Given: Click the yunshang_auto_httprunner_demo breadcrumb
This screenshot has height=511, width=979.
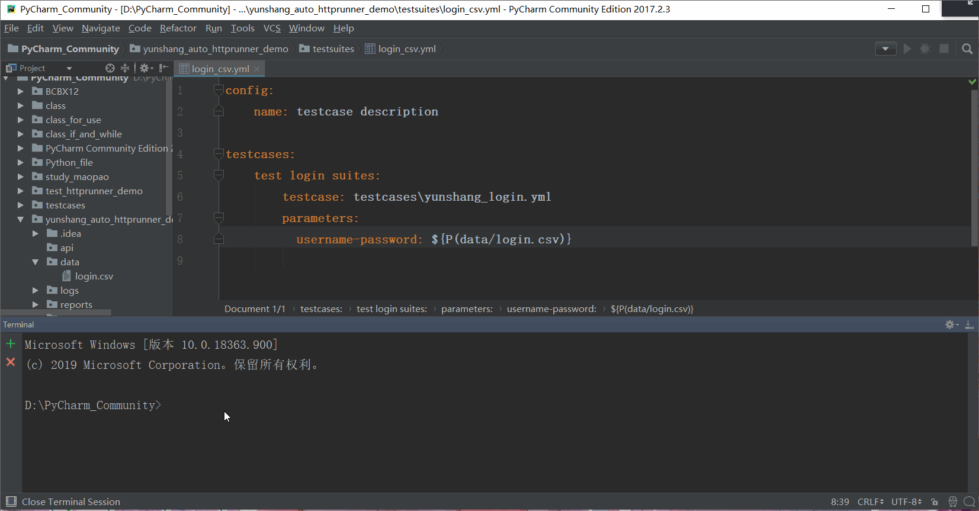Looking at the screenshot, I should 209,49.
